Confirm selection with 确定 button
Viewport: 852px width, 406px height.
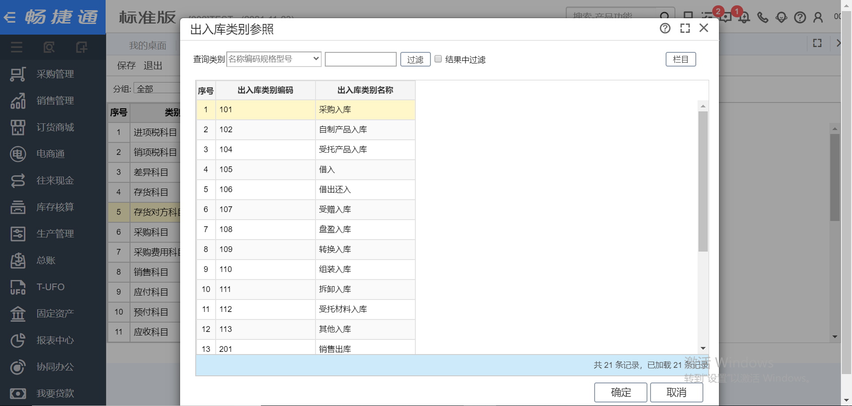(x=621, y=392)
